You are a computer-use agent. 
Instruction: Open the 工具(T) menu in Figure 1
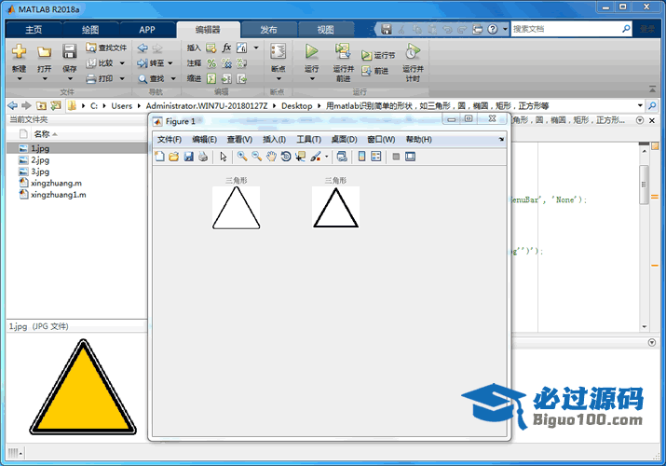[x=309, y=140]
